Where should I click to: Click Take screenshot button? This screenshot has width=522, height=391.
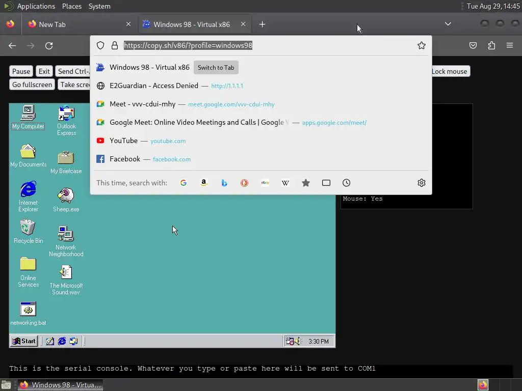[x=74, y=85]
